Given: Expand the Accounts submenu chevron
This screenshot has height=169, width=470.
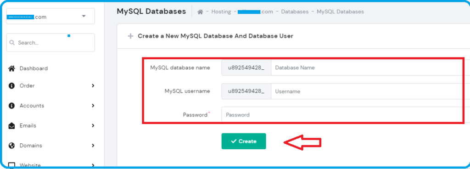Looking at the screenshot, I should point(93,106).
